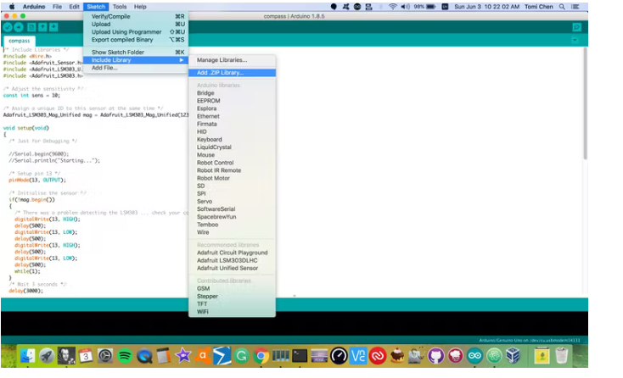The width and height of the screenshot is (623, 378).
Task: Include the Temboo library
Action: (x=232, y=225)
